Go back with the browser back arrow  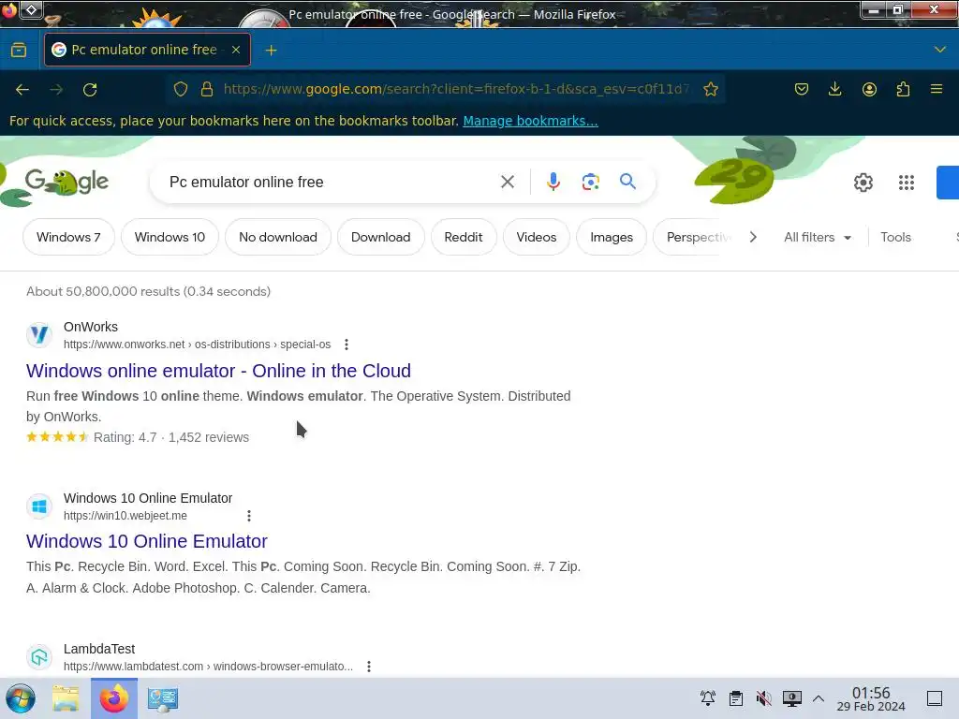(x=22, y=89)
